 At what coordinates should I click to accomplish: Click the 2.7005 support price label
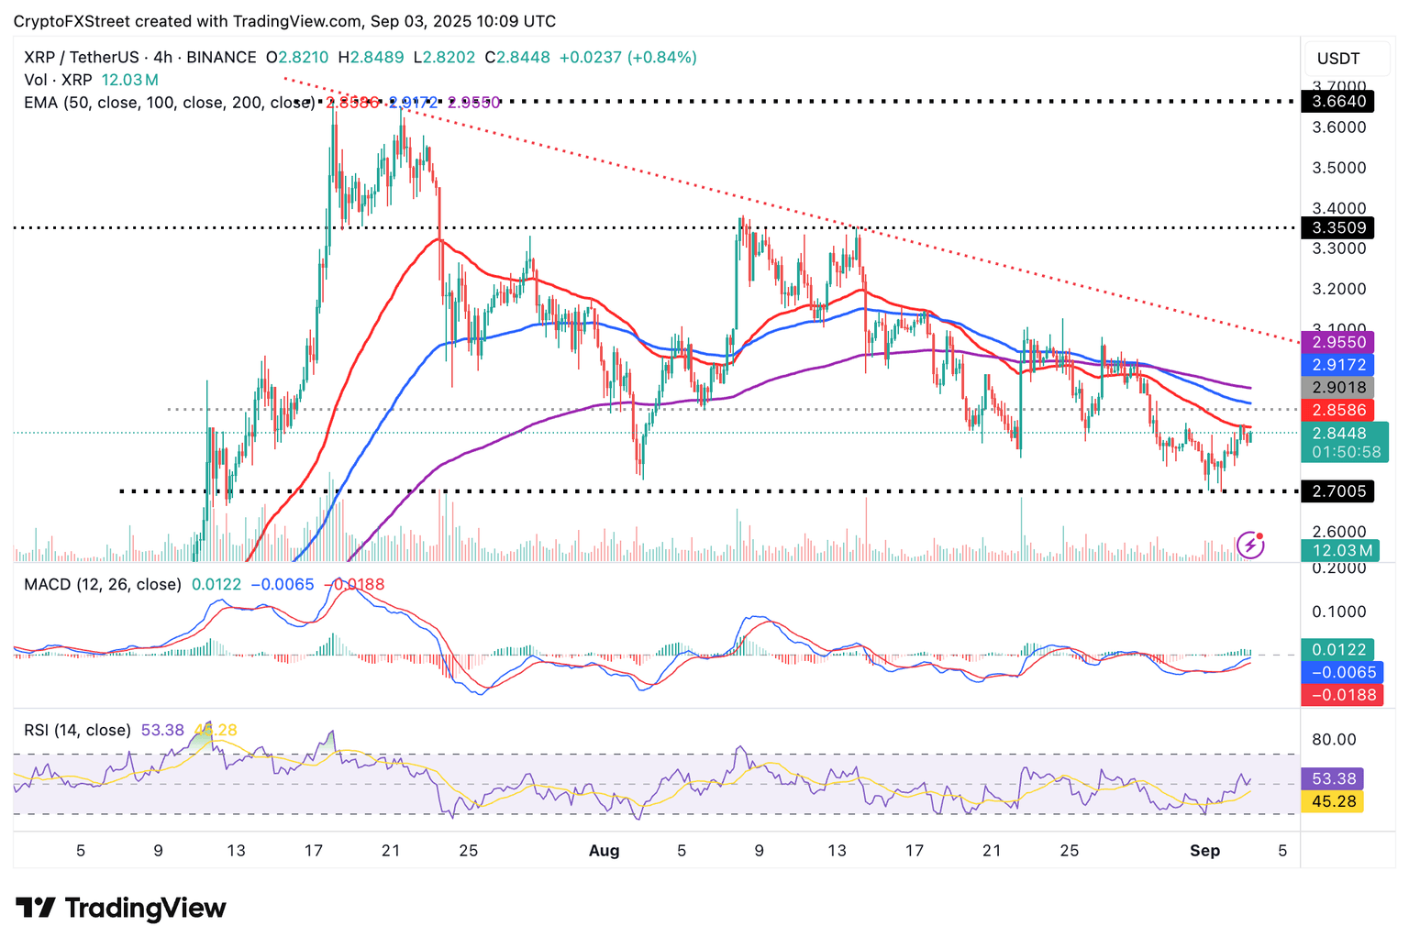[x=1338, y=491]
